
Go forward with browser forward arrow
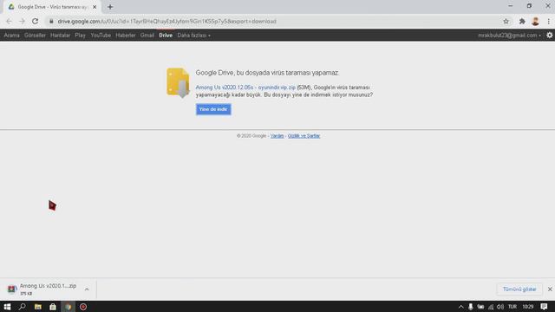(22, 21)
